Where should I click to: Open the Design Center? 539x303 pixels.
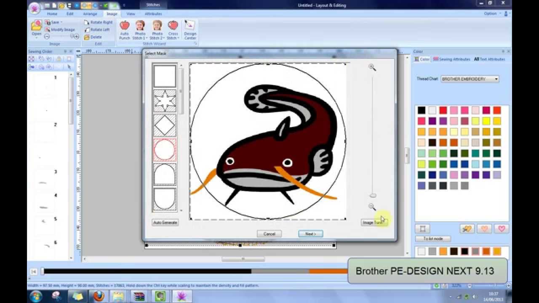coord(190,29)
